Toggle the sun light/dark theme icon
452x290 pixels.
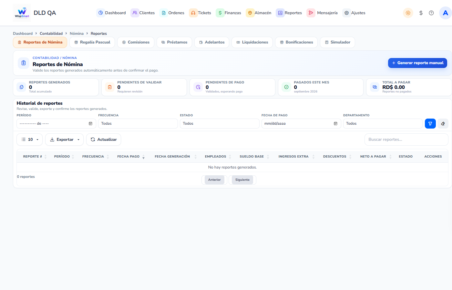pos(408,13)
